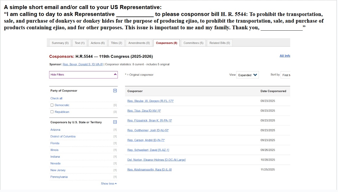Open the All Info link
This screenshot has width=338, height=192.
tap(285, 56)
